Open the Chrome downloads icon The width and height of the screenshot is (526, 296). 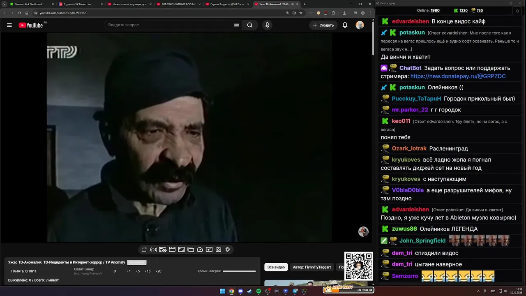click(344, 13)
